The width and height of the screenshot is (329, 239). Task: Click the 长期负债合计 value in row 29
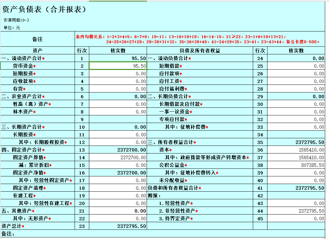(x=296, y=96)
